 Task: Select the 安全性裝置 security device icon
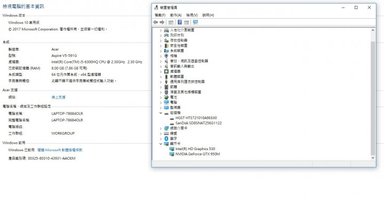pos(166,45)
